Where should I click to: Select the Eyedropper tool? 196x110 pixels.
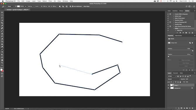[2, 26]
